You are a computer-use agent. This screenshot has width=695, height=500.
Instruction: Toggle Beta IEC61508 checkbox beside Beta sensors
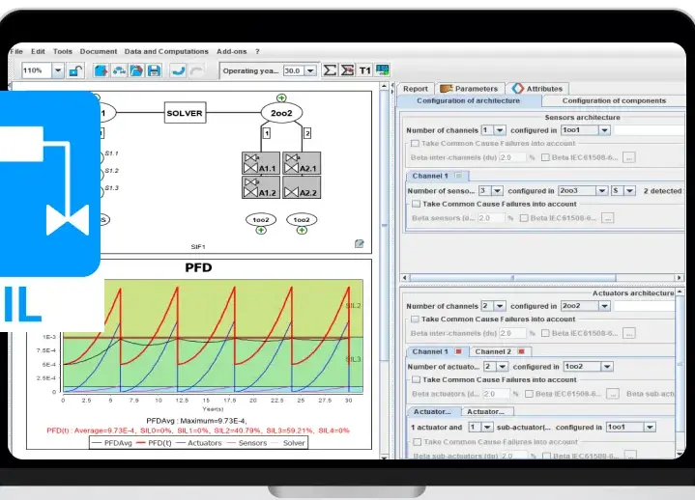[x=524, y=218]
